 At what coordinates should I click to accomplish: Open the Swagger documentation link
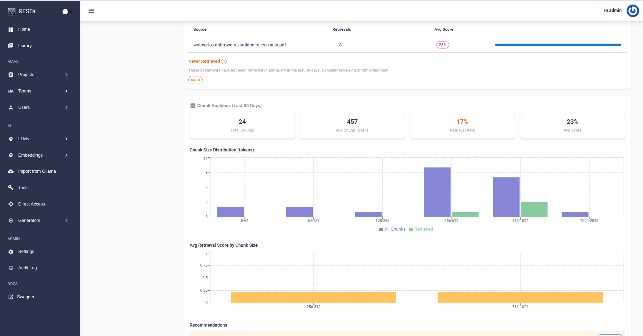pyautogui.click(x=25, y=297)
